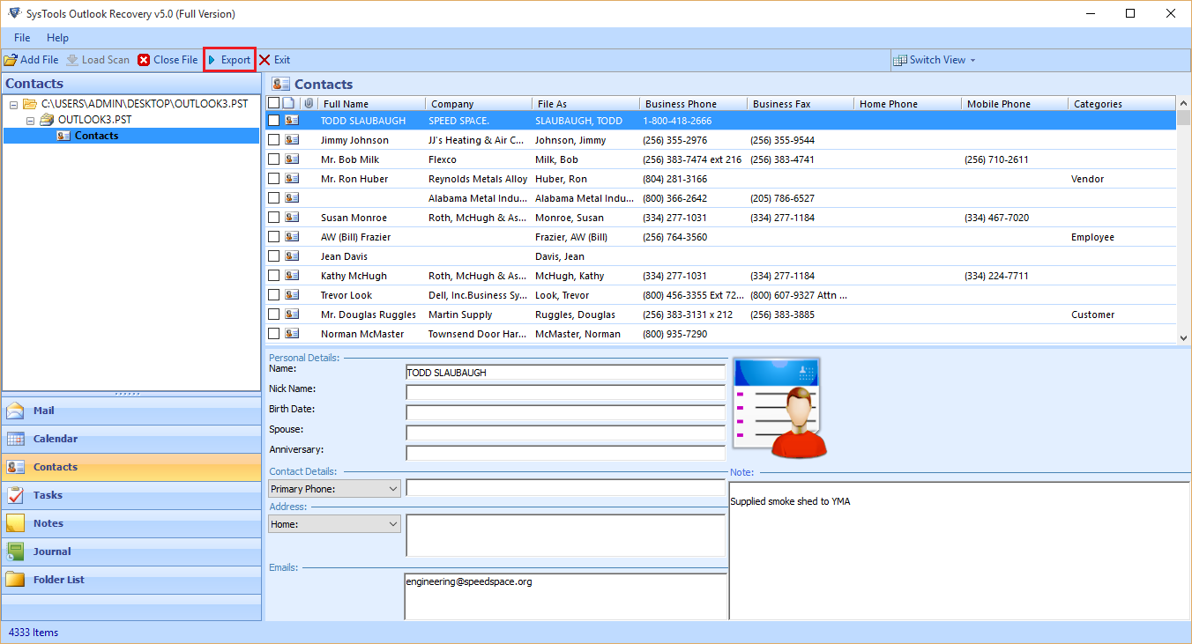Click the Load Scan toolbar button
This screenshot has width=1192, height=644.
[98, 60]
